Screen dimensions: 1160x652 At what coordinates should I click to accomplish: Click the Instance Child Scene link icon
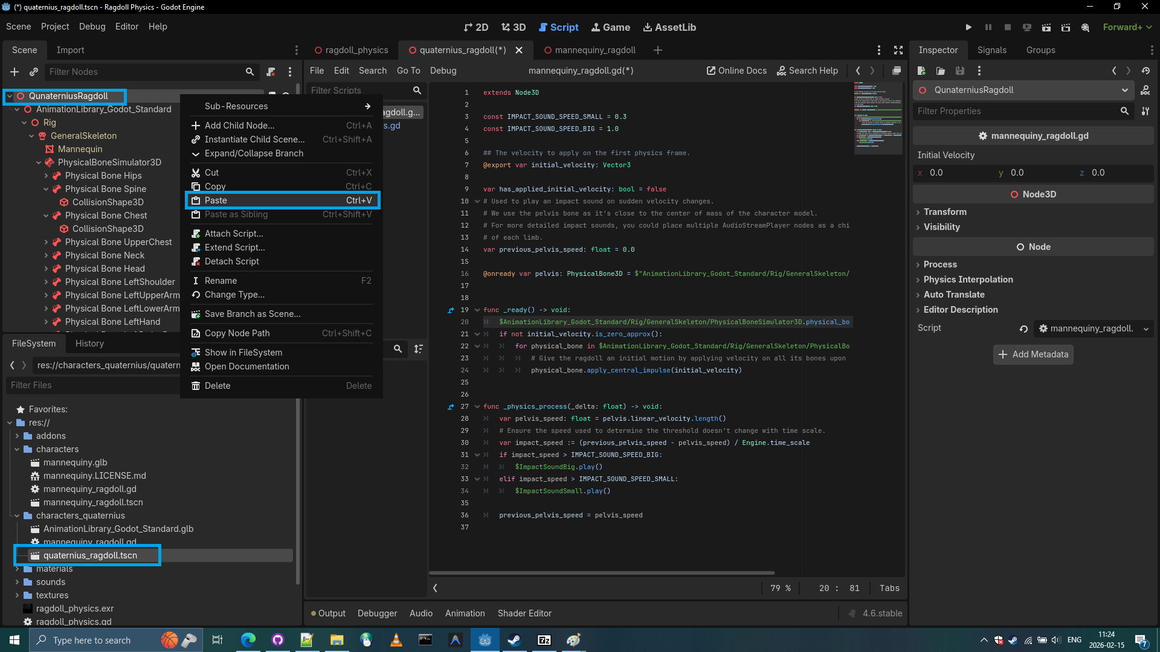(x=34, y=72)
